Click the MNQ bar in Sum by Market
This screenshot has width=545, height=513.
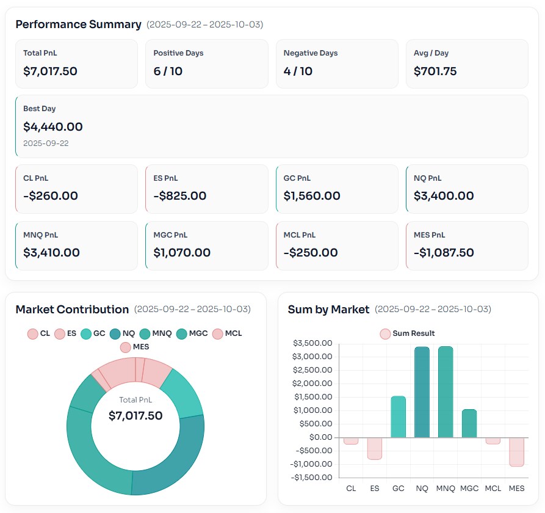tap(446, 392)
